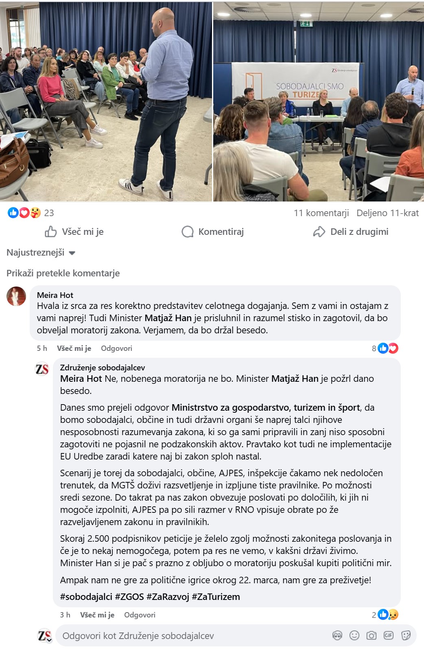Open the GIF picker in reply box
424x650 pixels.
[389, 635]
